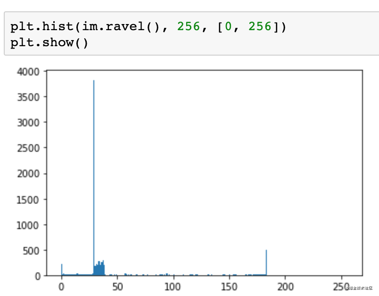Screen dimensions: 379x296
Task: Click the y-axis label 1000
Action: 28,225
